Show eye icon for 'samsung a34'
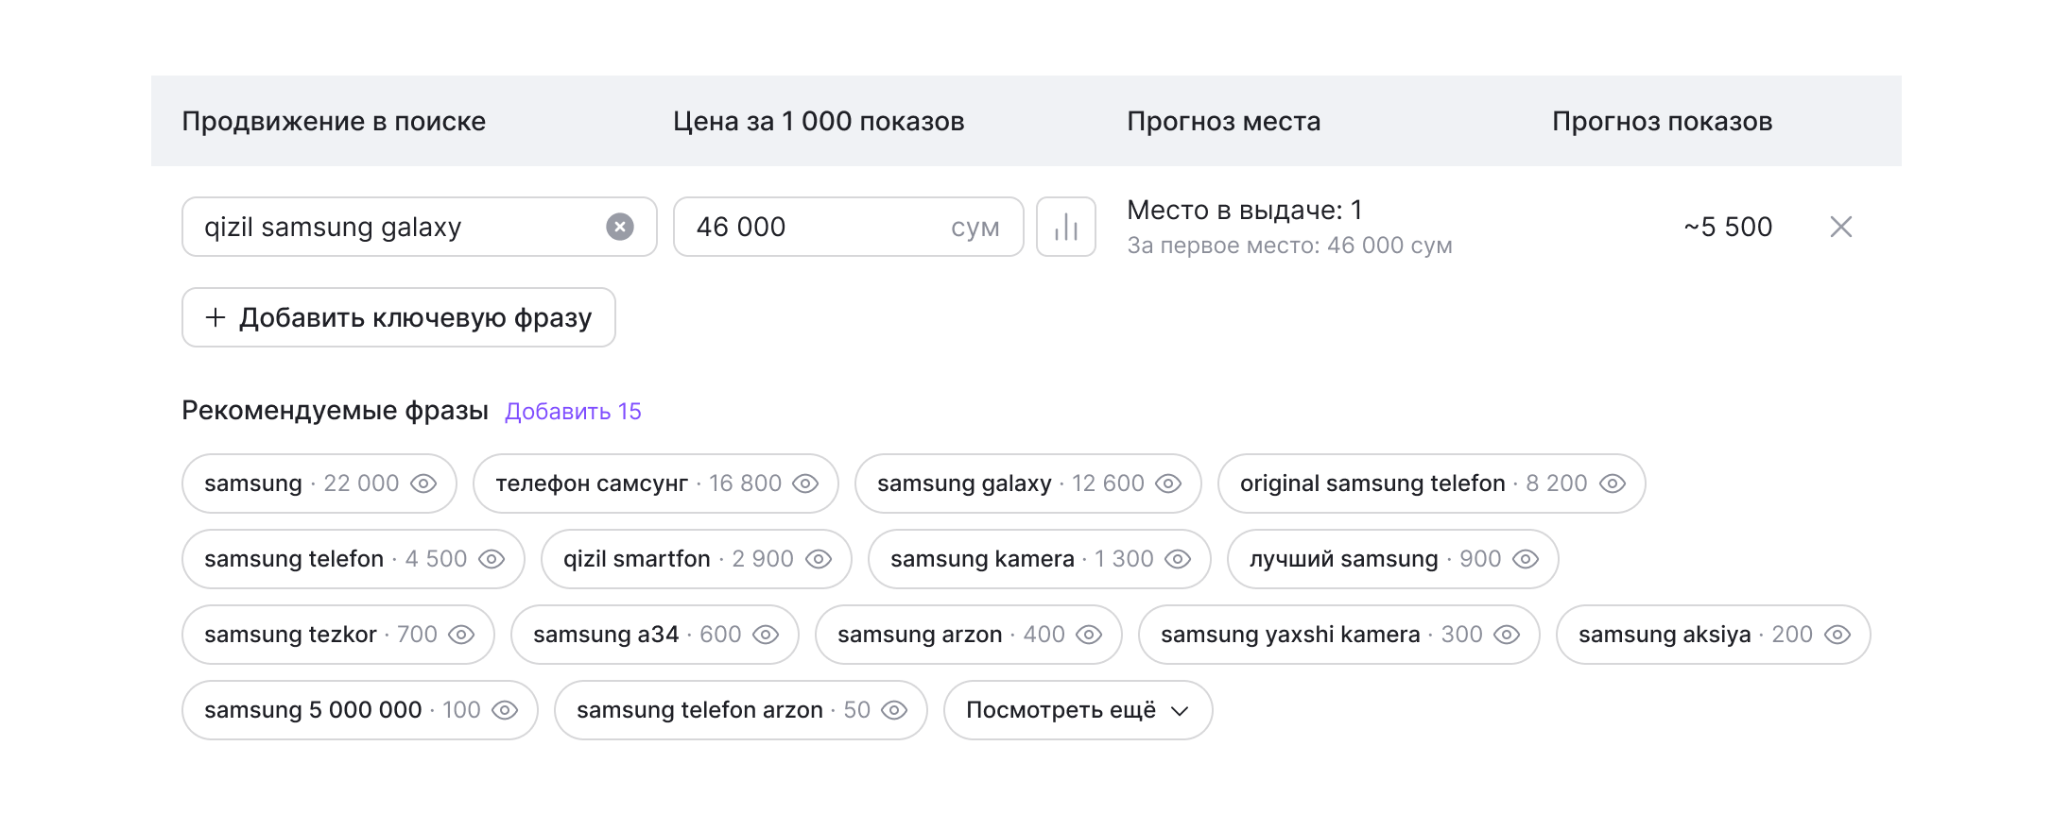The height and width of the screenshot is (831, 2053). click(766, 635)
